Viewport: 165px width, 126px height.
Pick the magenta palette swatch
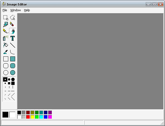pyautogui.click(x=50, y=117)
